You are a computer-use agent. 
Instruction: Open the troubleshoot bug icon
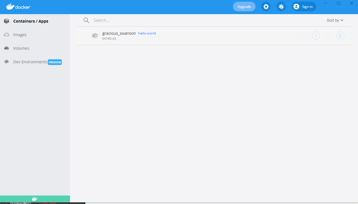click(x=281, y=6)
